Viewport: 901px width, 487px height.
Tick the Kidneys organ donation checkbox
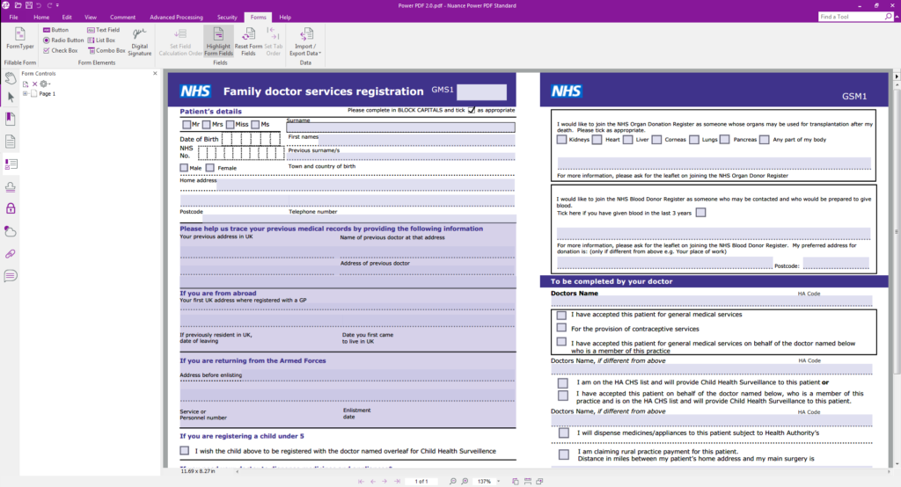point(561,140)
